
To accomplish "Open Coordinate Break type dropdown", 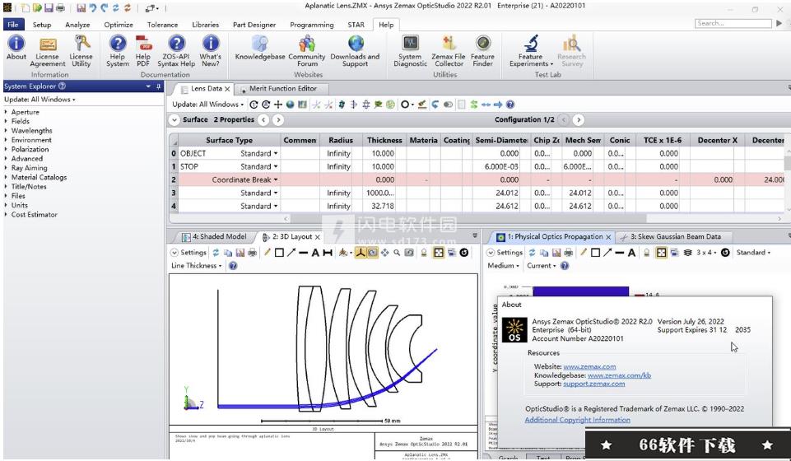I will (x=276, y=179).
